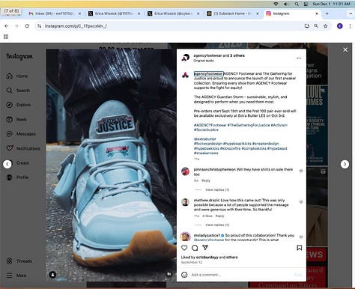Bookmark this page with star icon

325,26
